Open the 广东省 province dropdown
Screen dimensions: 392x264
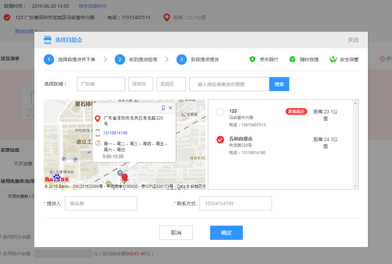click(x=101, y=84)
